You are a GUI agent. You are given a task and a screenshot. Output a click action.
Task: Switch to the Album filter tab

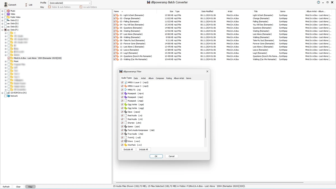click(x=151, y=78)
